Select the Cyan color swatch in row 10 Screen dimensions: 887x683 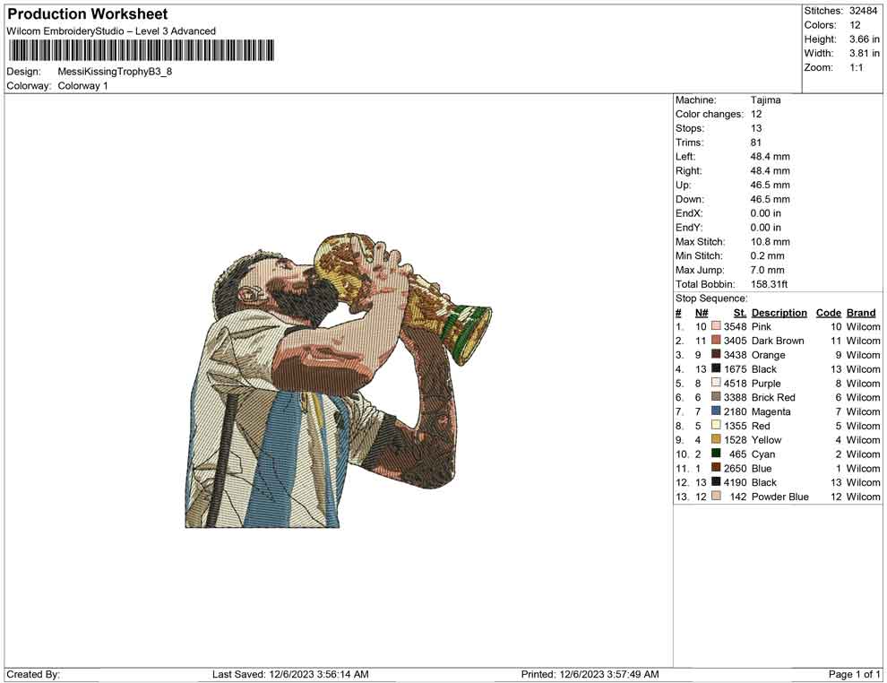pyautogui.click(x=716, y=454)
